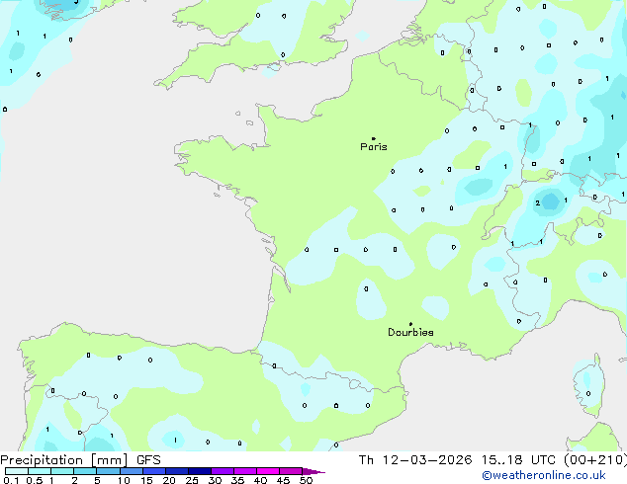The height and width of the screenshot is (484, 627).
Task: Select legend swatch between 0.1 and 0.5
Action: pyautogui.click(x=17, y=471)
